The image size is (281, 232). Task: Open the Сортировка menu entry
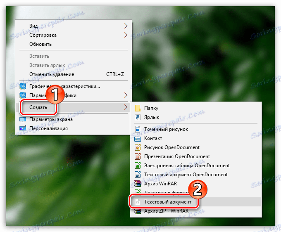click(74, 35)
